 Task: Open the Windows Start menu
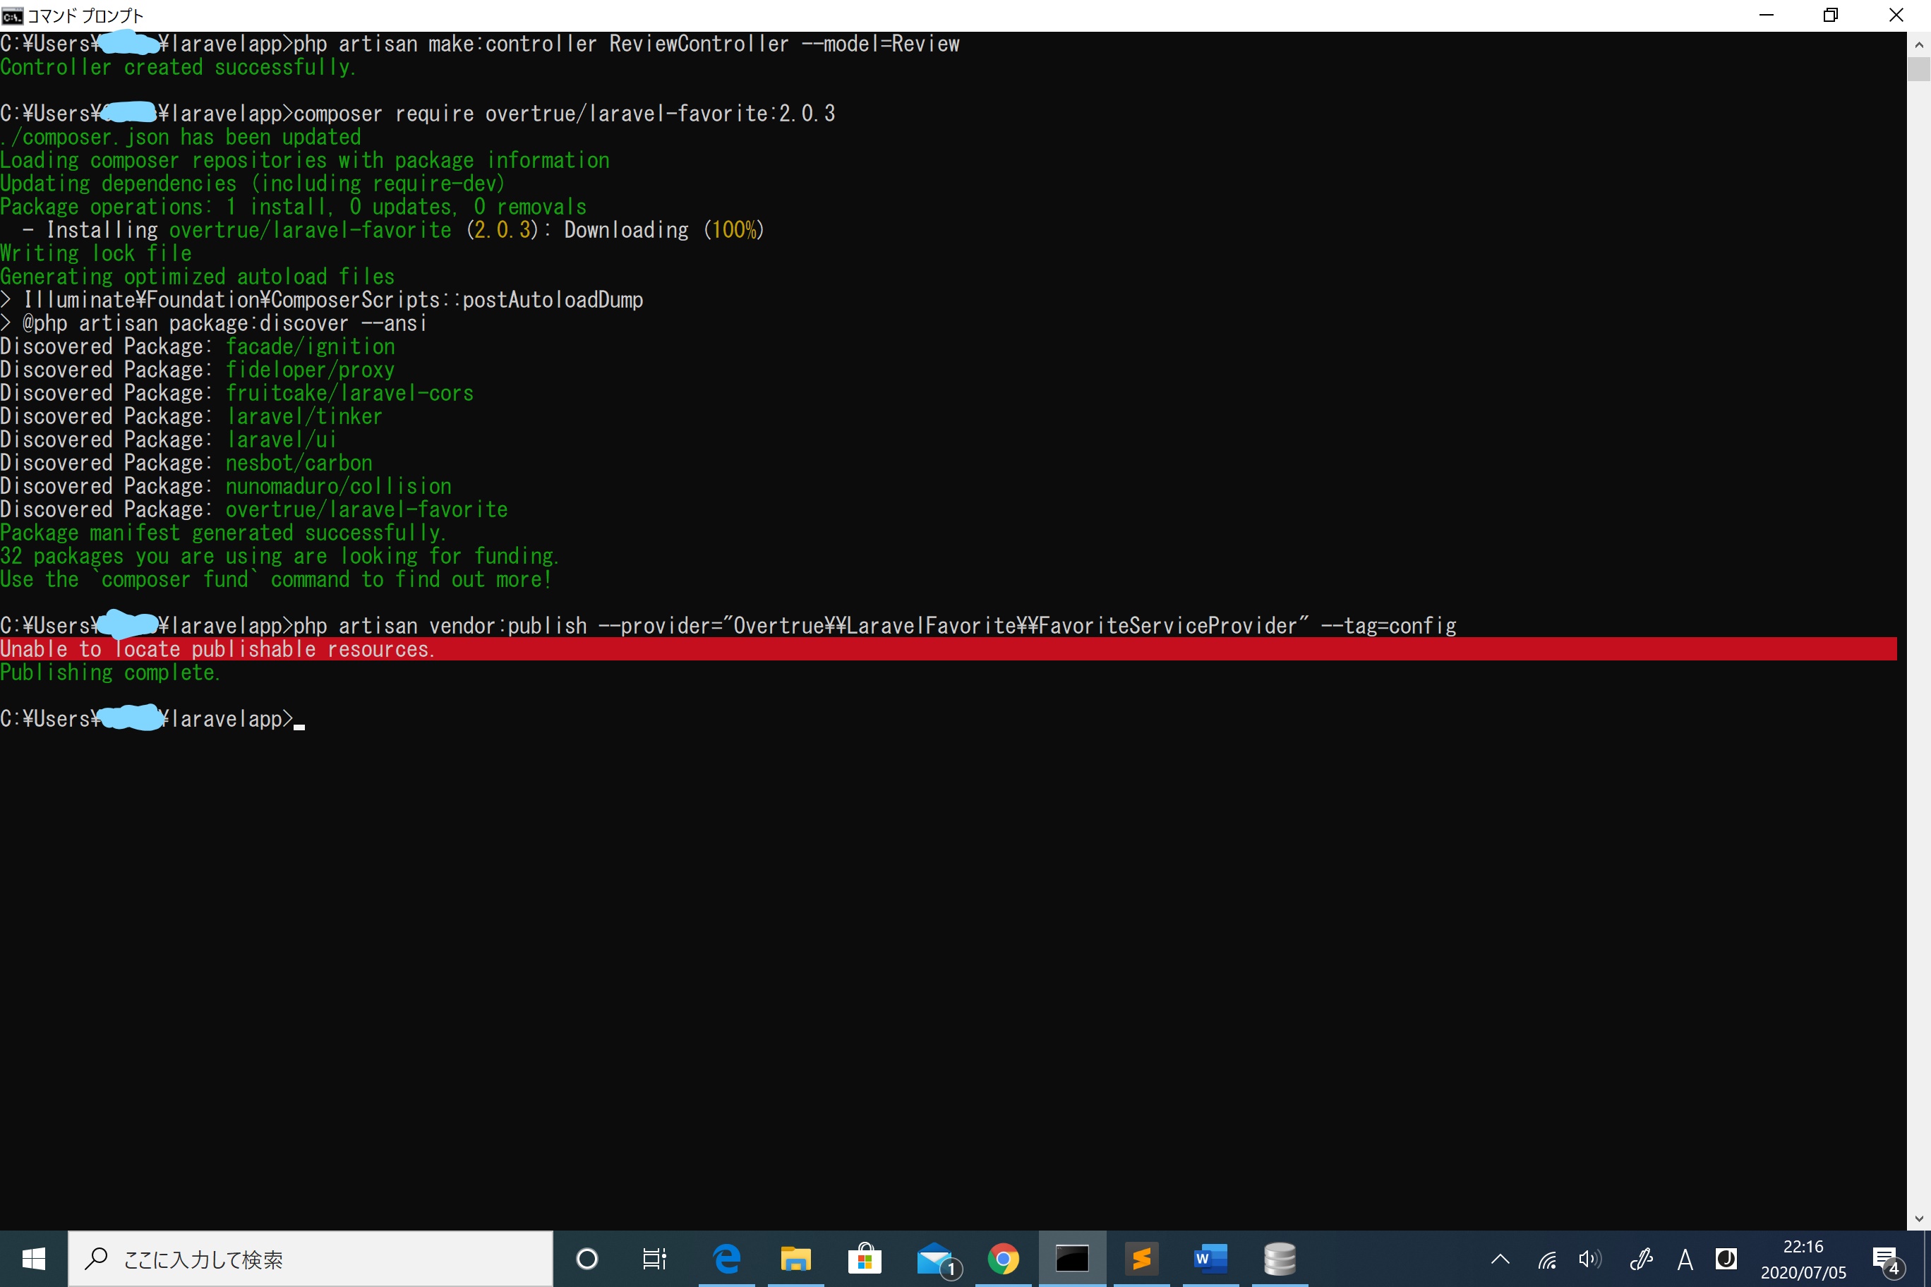click(34, 1258)
